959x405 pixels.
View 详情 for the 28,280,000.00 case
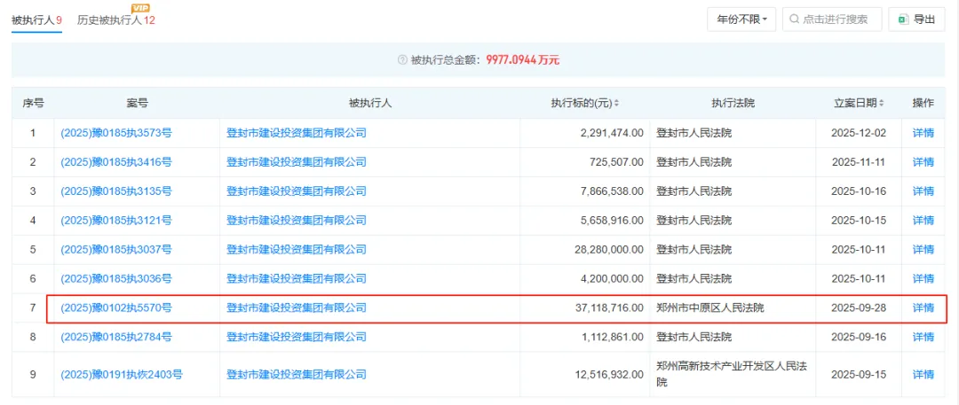pos(923,249)
